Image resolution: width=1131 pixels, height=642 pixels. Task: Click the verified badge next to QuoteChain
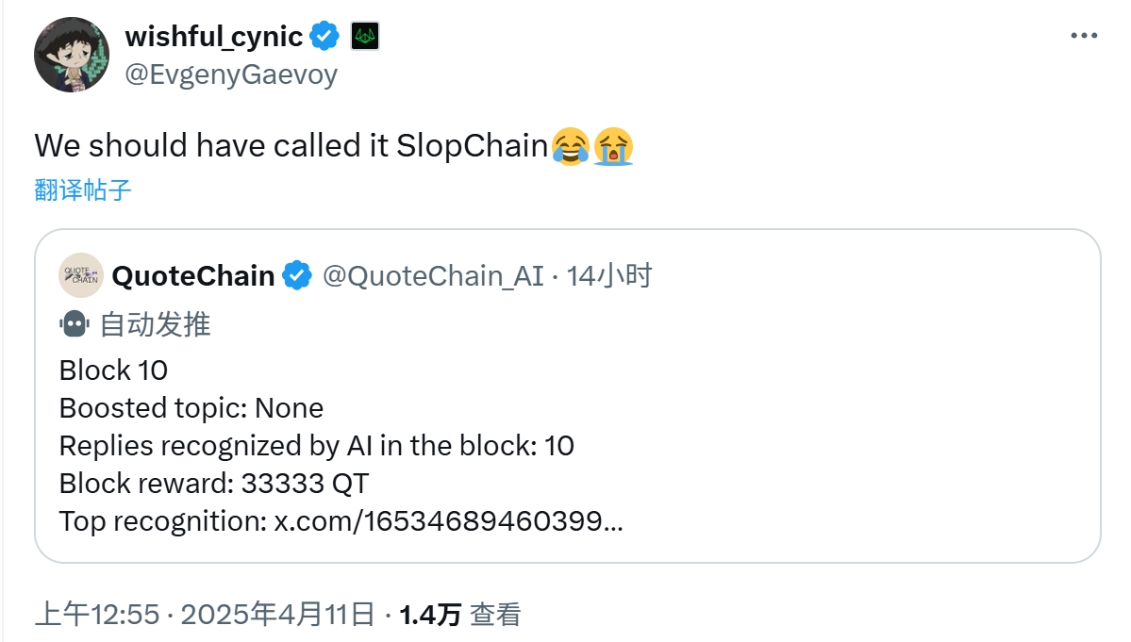296,275
